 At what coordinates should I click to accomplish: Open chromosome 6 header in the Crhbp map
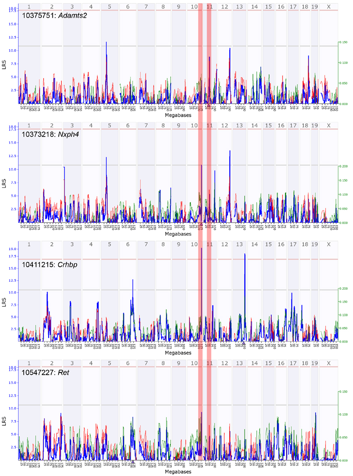pyautogui.click(x=128, y=244)
